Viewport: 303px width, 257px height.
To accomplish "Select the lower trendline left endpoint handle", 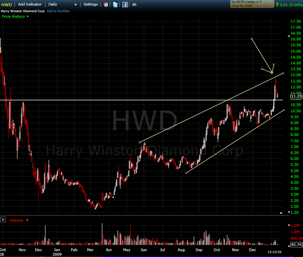I will click(186, 173).
